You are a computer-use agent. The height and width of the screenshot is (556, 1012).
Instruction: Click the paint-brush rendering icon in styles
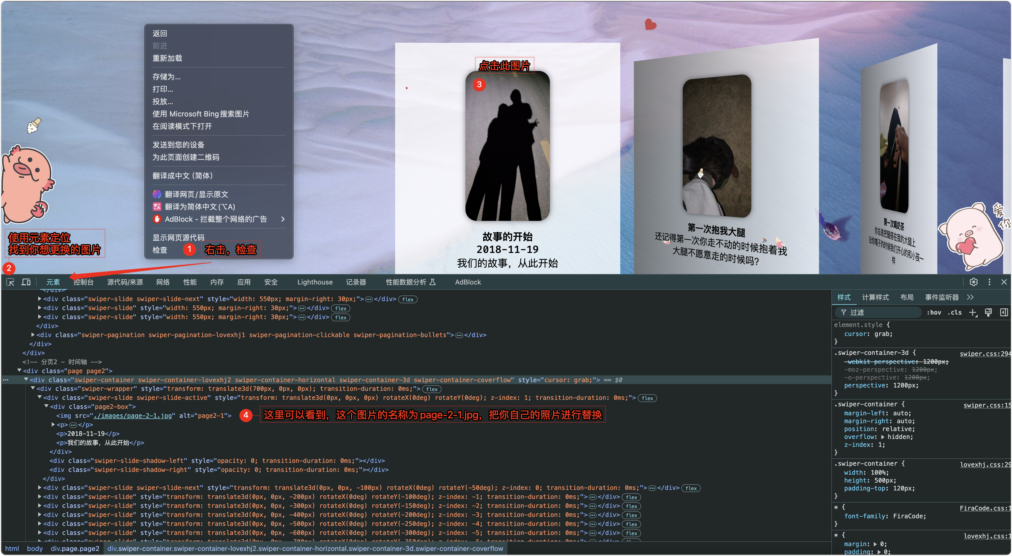click(x=988, y=313)
